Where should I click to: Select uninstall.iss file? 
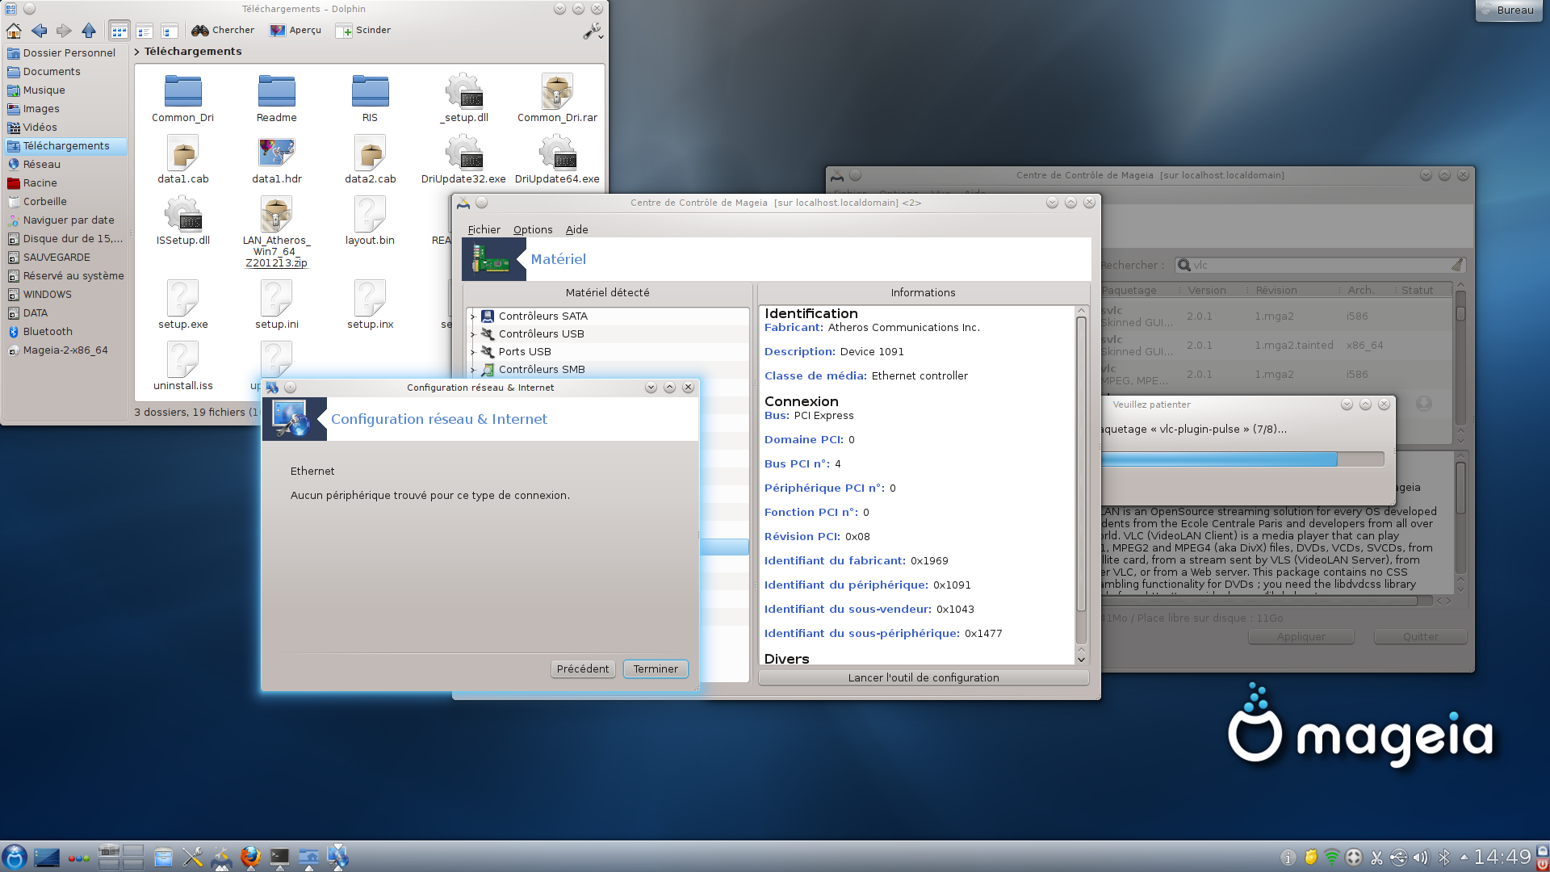click(183, 366)
